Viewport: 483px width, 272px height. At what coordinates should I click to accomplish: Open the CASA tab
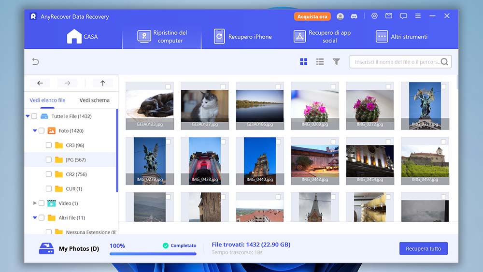tap(82, 36)
